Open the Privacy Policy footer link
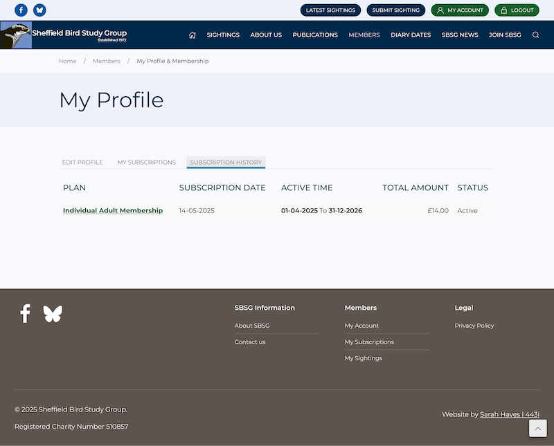The image size is (554, 446). (474, 326)
